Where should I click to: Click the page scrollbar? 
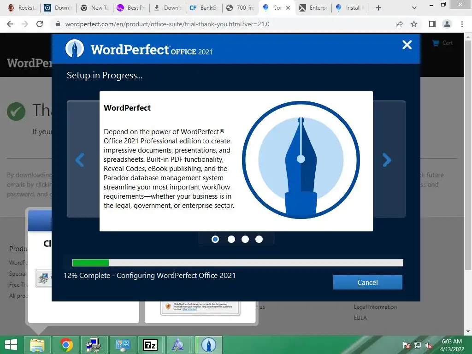point(468,155)
